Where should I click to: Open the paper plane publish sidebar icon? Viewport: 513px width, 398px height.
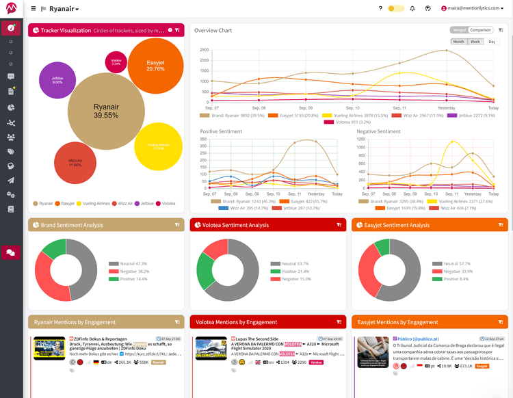11,181
